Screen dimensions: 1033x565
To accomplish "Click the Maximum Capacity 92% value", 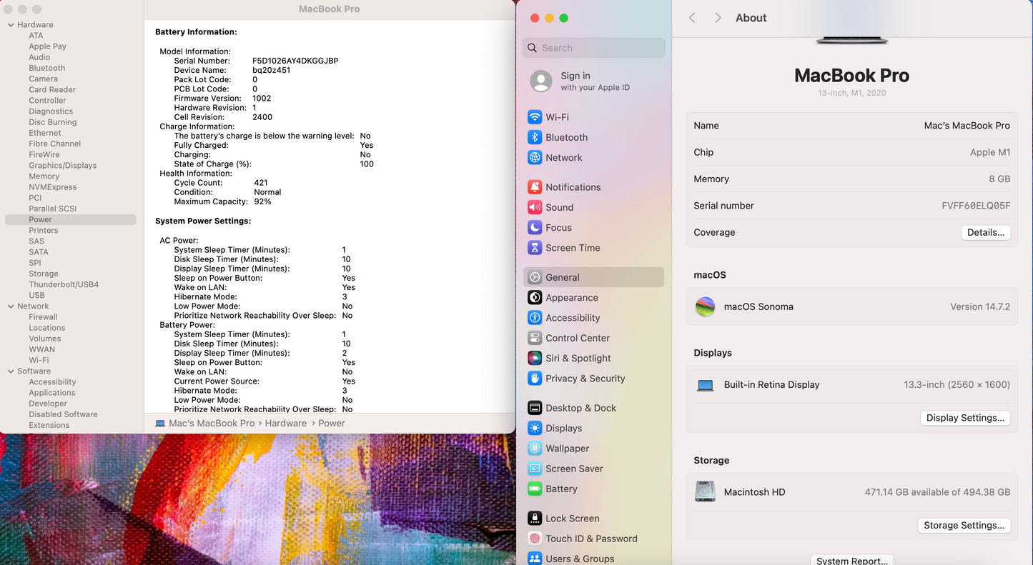I will pos(262,201).
